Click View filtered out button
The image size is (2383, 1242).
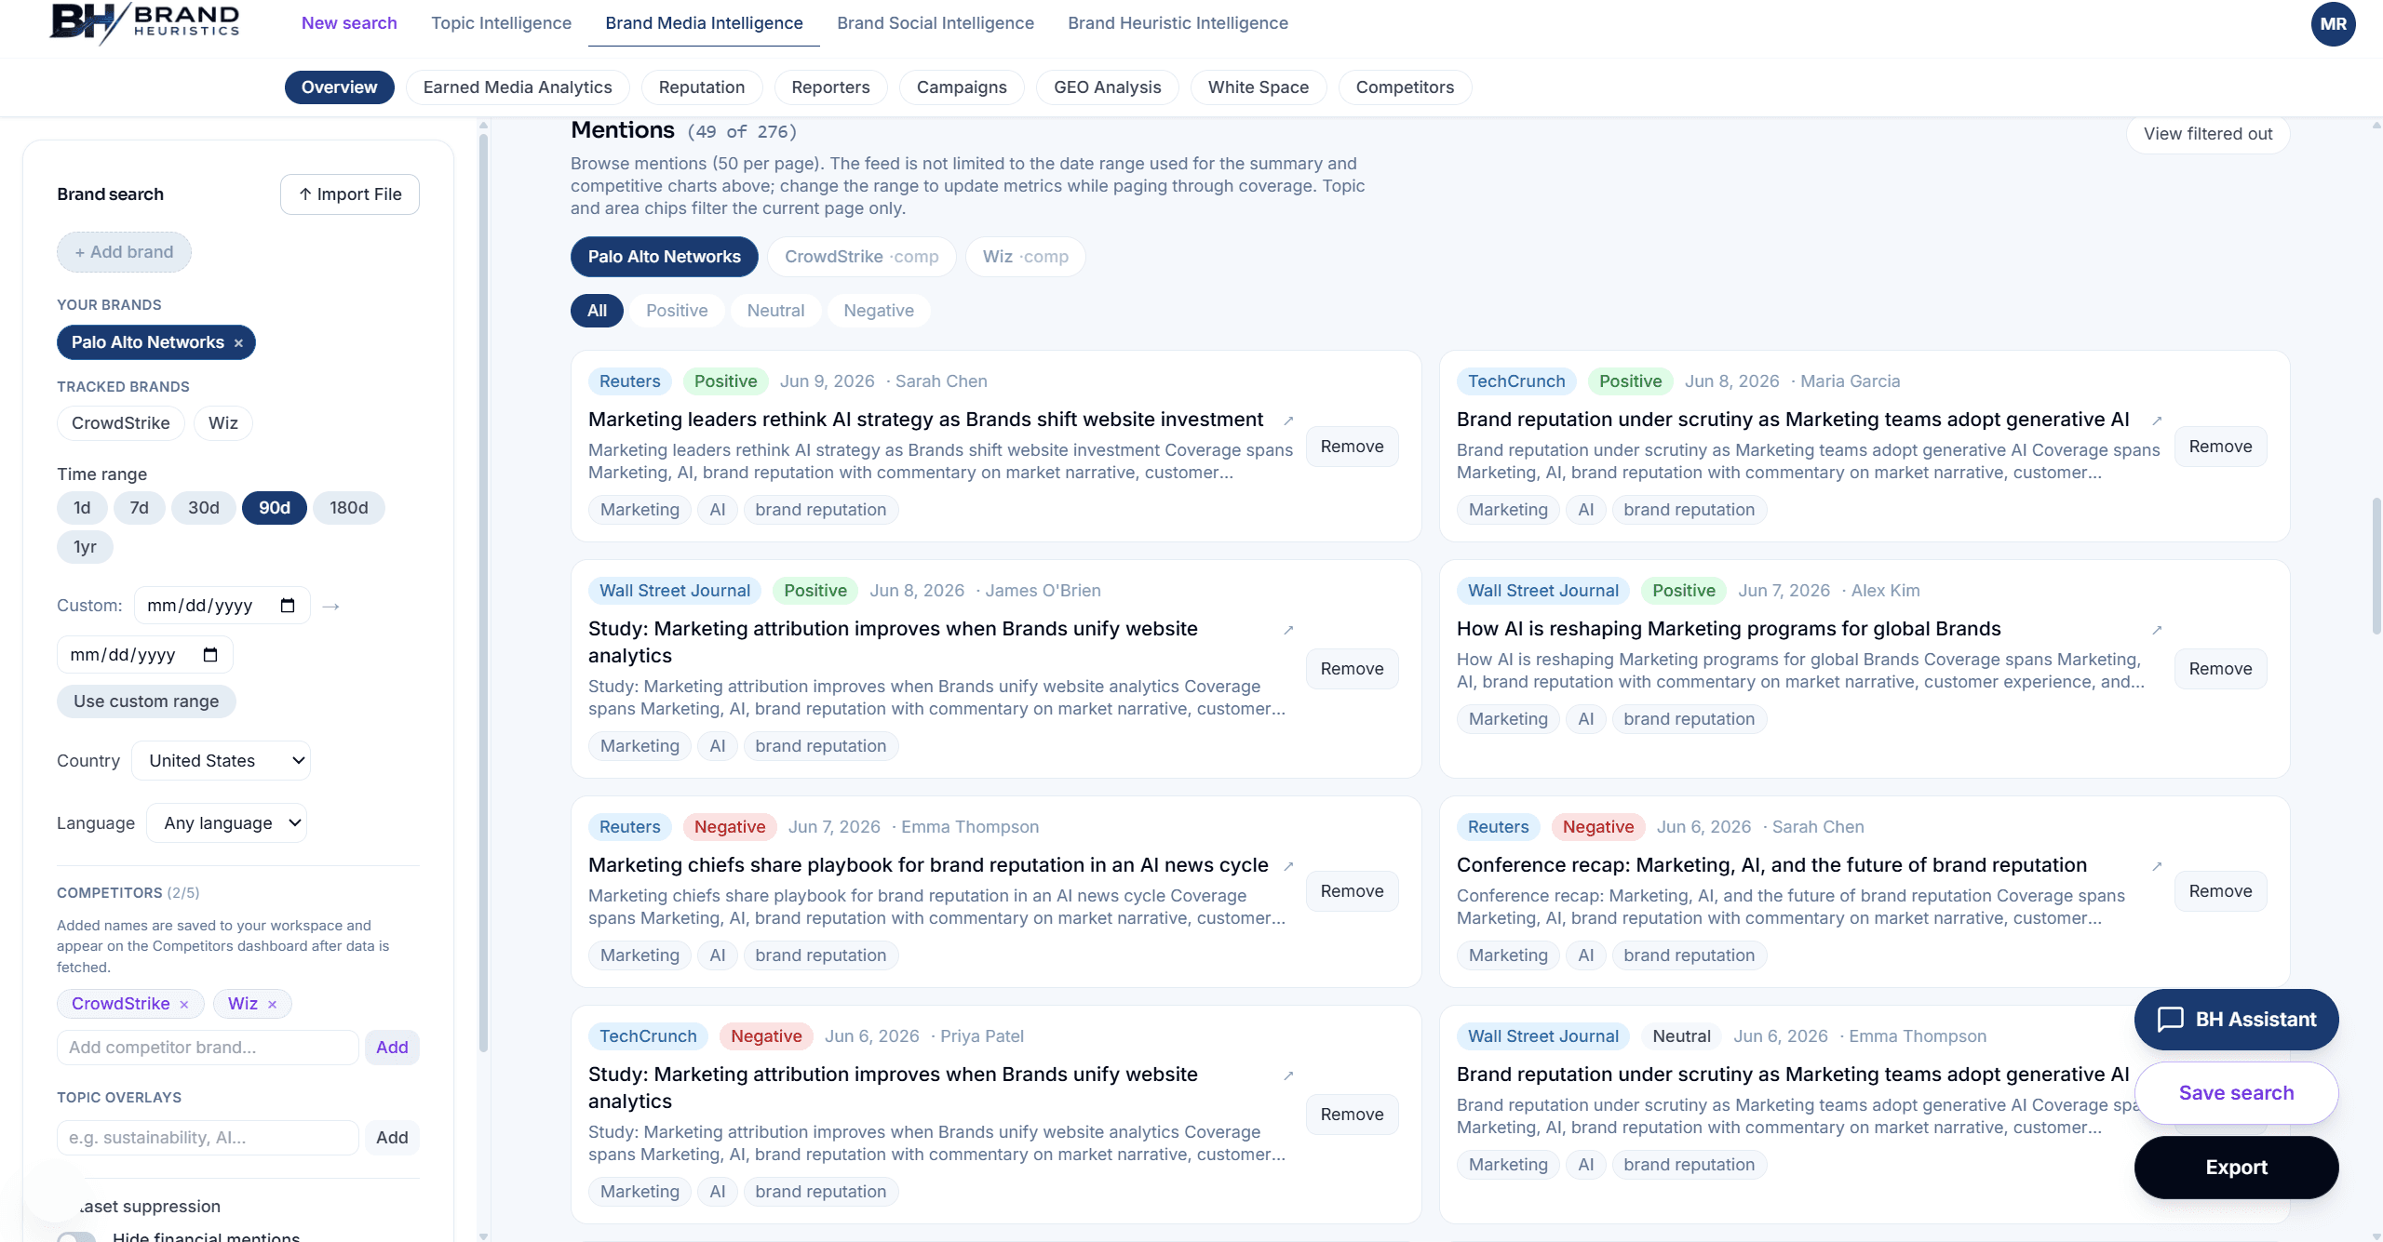click(x=2208, y=134)
